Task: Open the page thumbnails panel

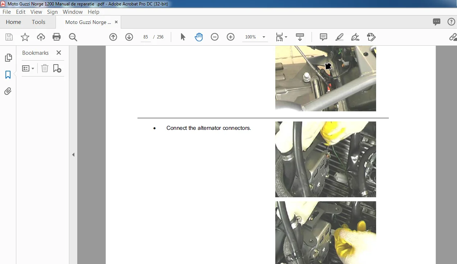Action: pyautogui.click(x=8, y=58)
